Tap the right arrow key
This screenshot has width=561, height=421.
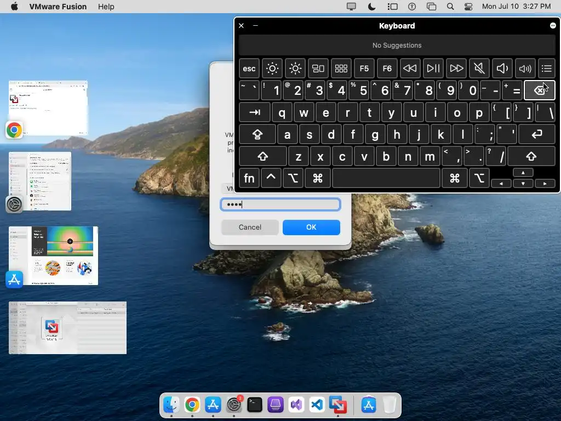point(545,183)
